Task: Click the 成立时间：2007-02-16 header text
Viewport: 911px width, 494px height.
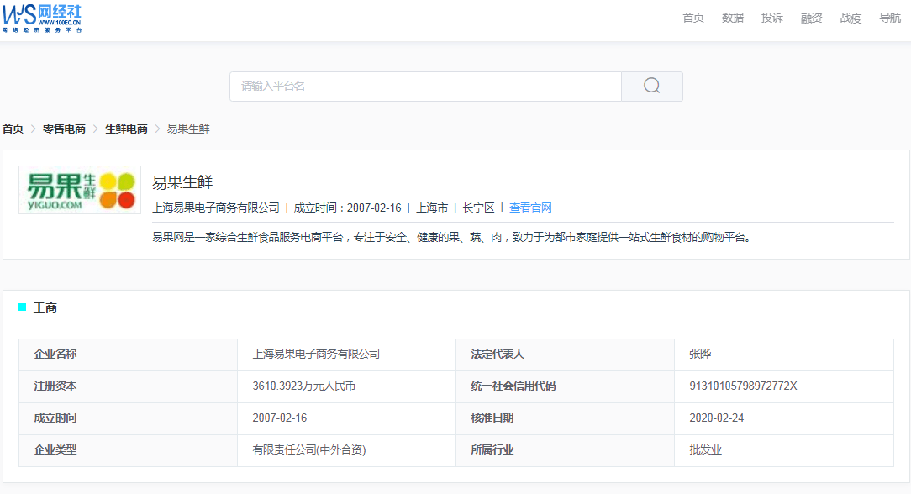Action: 347,208
